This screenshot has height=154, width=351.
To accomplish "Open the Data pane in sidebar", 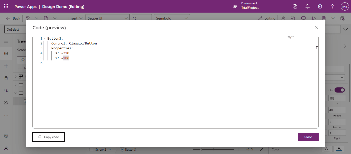I will pos(6,78).
